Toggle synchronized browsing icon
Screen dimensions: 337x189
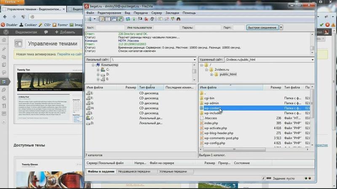172,19
